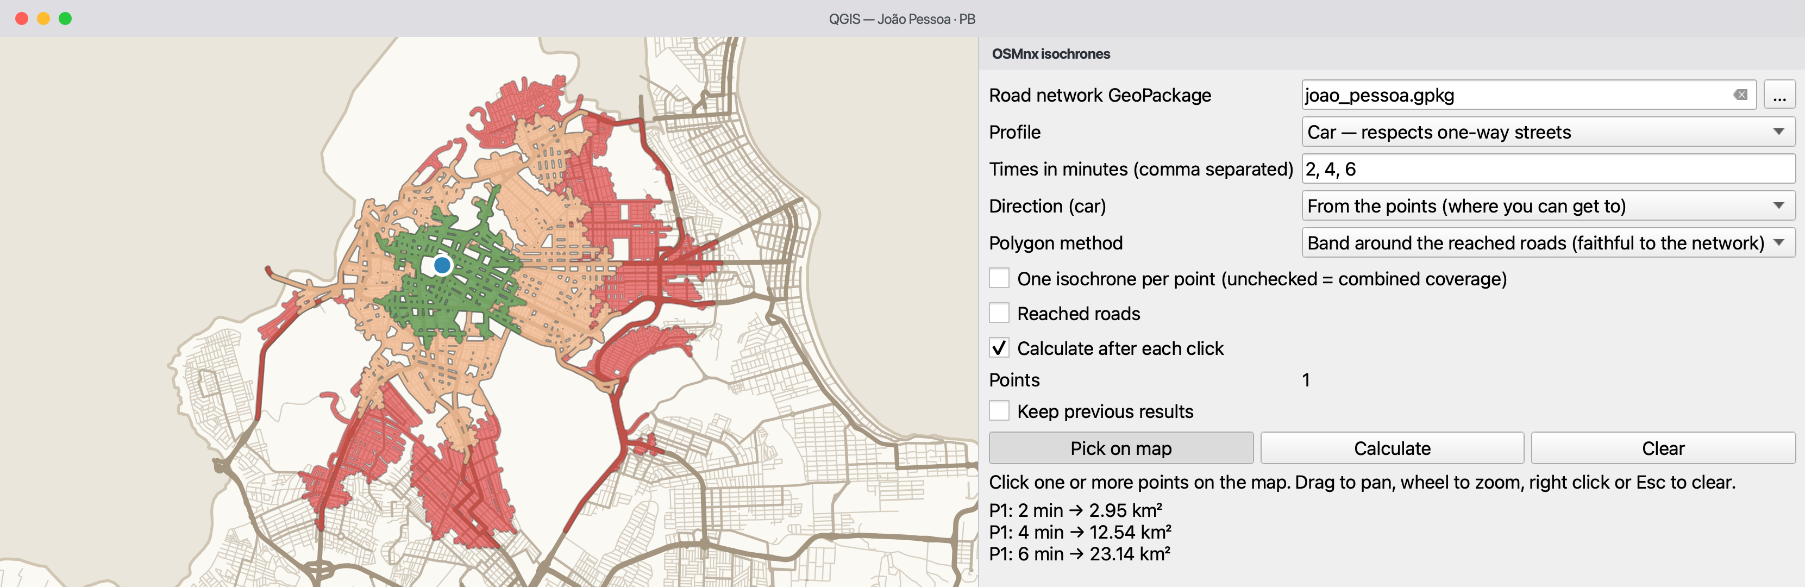Clear the GeoPackage path with the x icon
This screenshot has width=1805, height=587.
click(1740, 95)
